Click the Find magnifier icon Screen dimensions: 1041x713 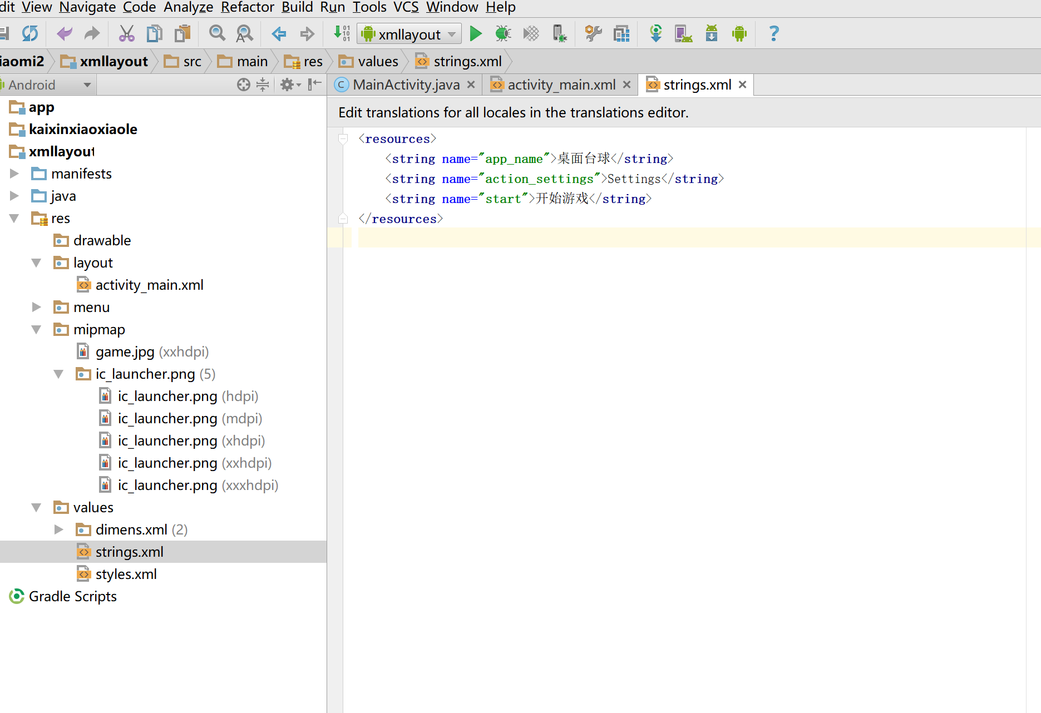217,34
